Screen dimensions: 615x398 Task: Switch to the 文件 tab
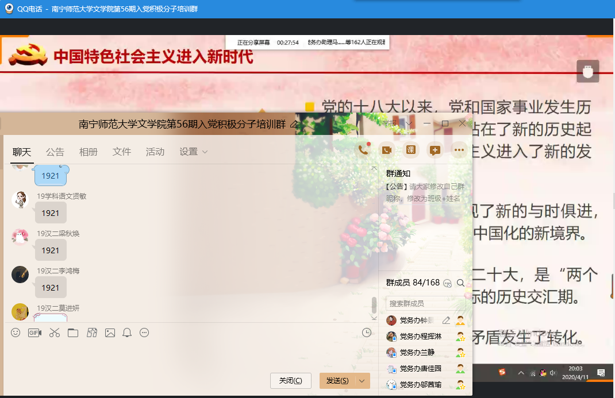click(122, 152)
